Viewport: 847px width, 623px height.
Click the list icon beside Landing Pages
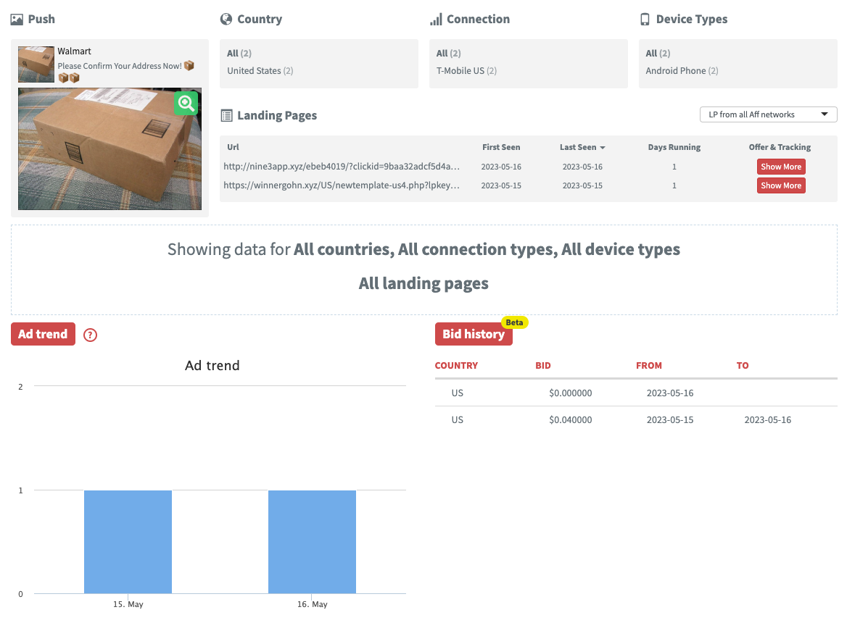click(226, 116)
